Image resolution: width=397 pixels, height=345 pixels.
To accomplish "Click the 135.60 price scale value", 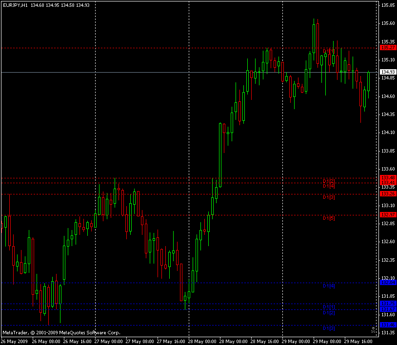I will pos(388,23).
